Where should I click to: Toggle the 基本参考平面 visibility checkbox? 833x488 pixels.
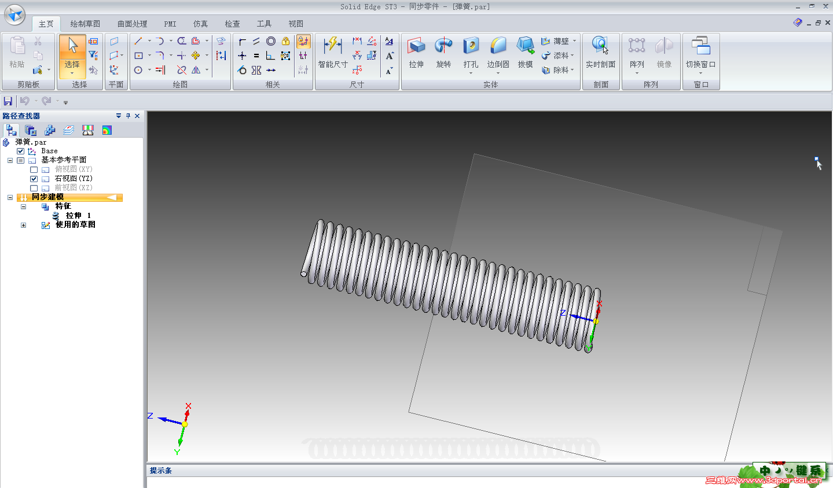click(21, 160)
